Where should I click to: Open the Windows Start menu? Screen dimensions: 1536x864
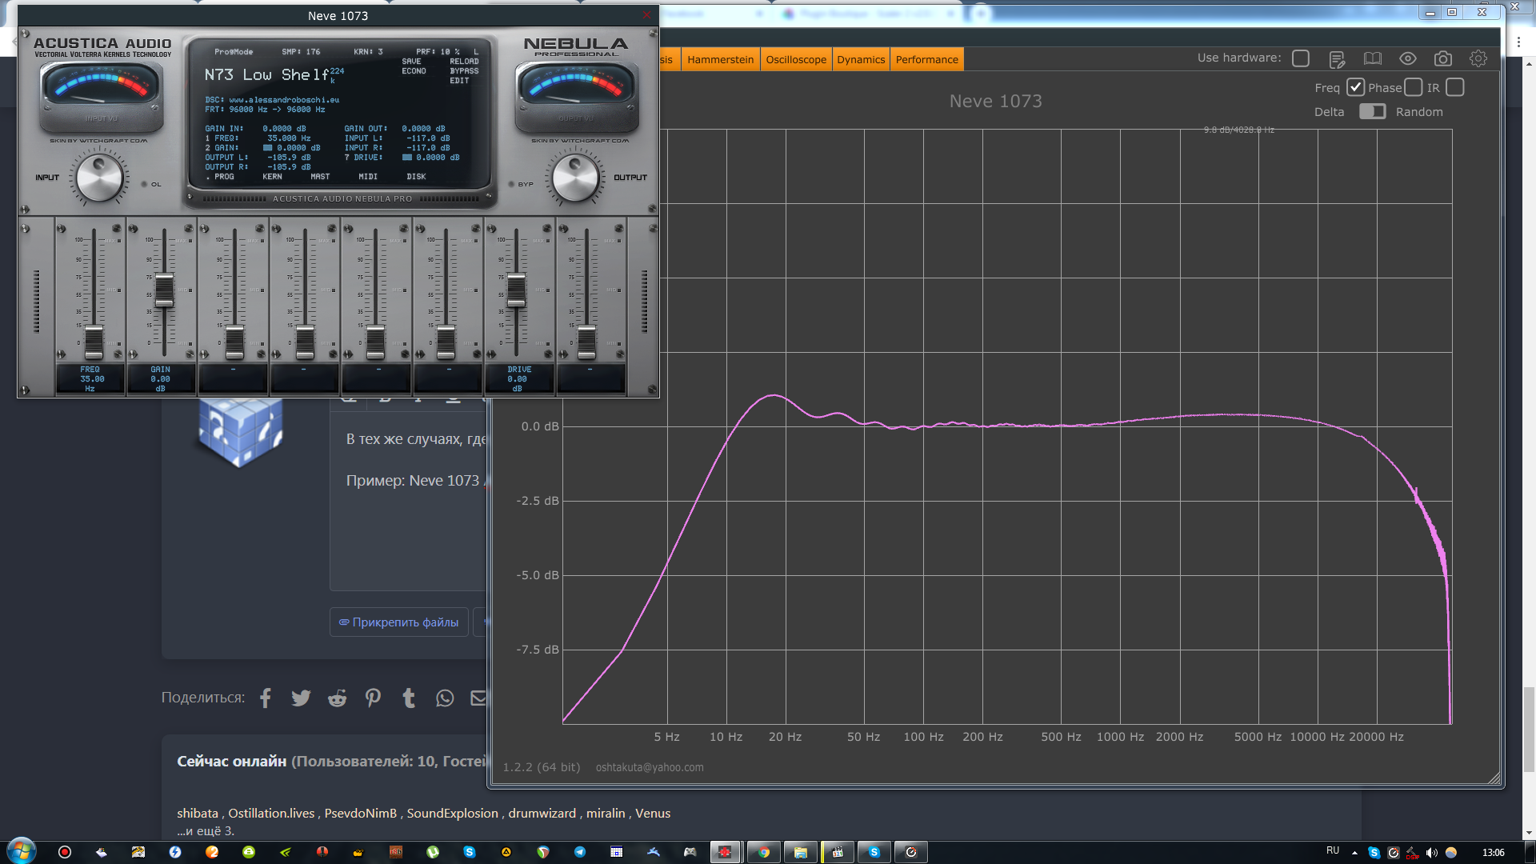[22, 851]
